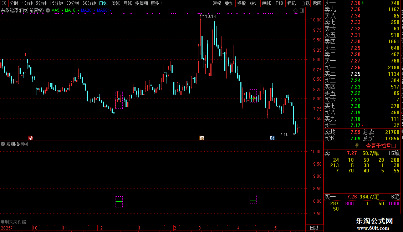The width and height of the screenshot is (403, 232).
Task: Expand the 东华能源 main chart indicator dropdown
Action: 48,11
